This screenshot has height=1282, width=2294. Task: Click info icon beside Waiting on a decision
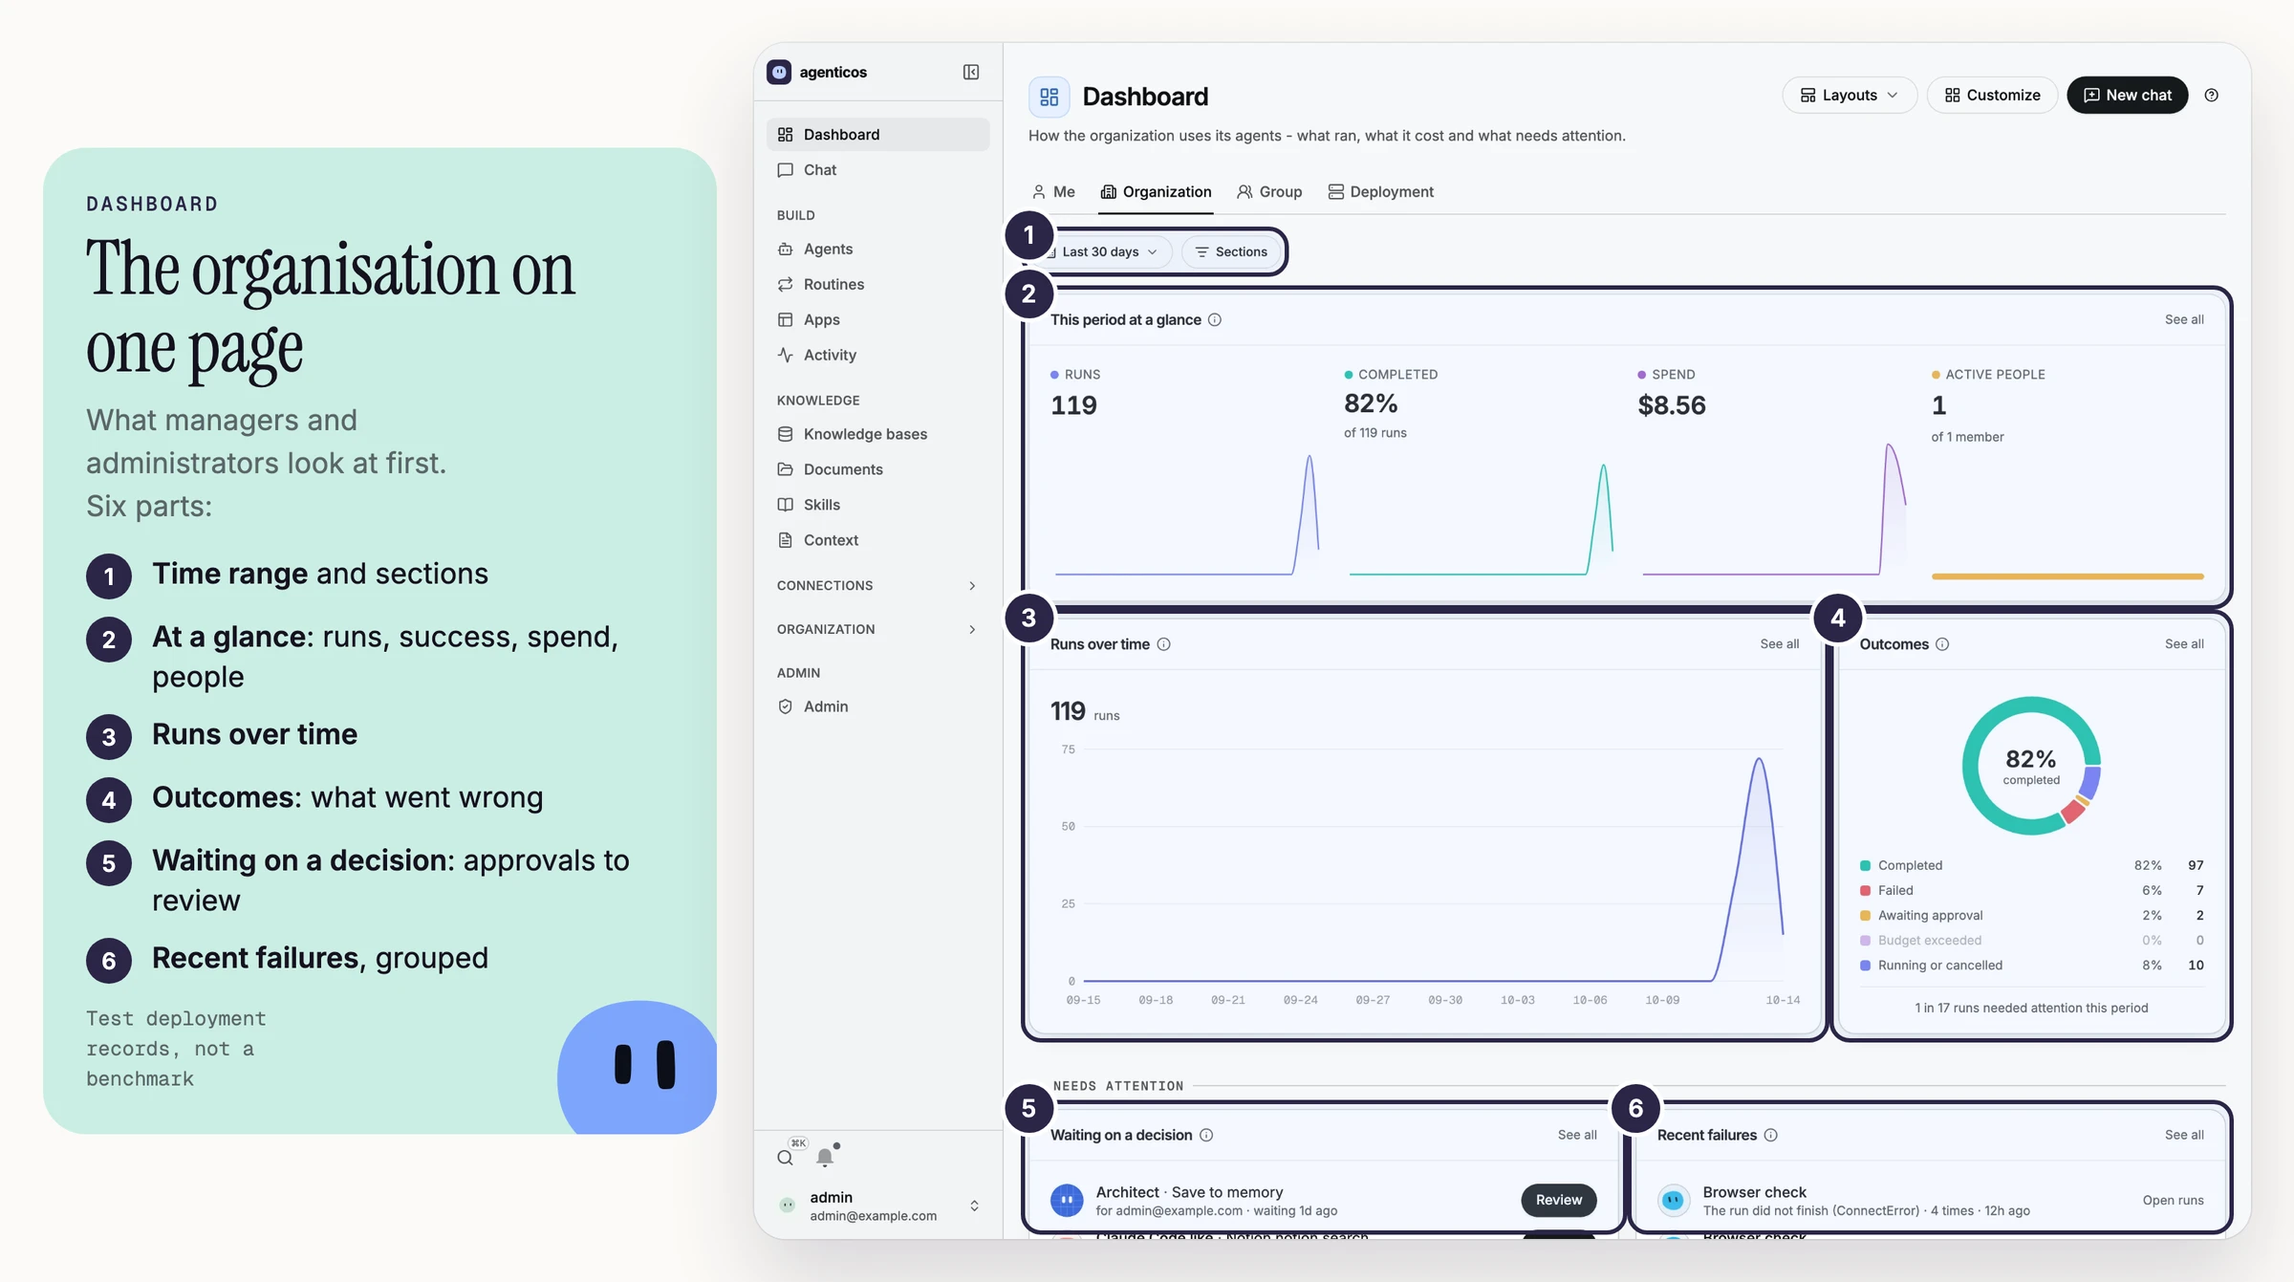click(1206, 1135)
